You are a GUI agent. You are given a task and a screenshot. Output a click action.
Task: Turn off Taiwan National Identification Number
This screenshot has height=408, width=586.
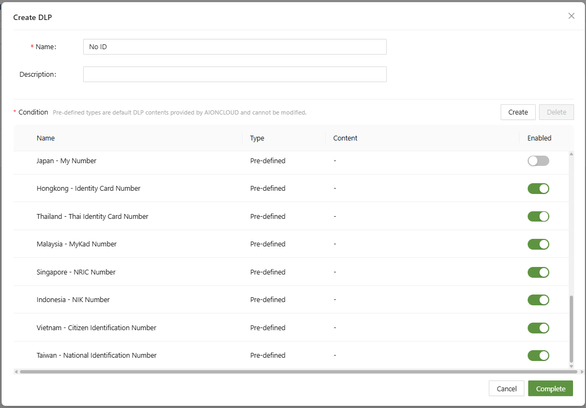pyautogui.click(x=538, y=356)
